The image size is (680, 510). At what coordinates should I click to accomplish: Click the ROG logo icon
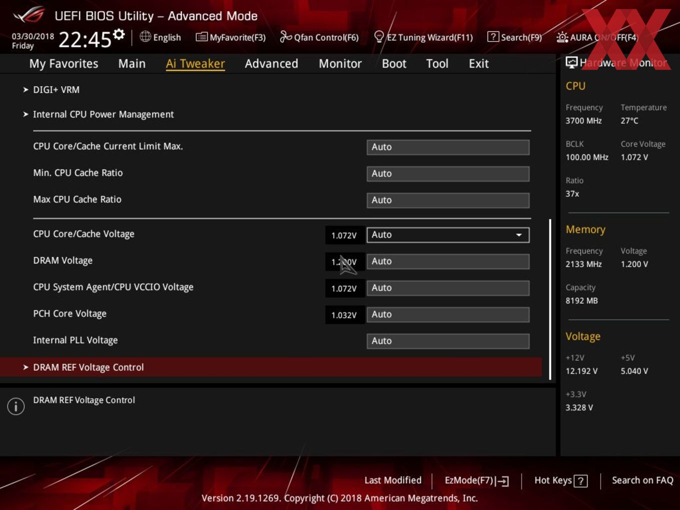(29, 15)
